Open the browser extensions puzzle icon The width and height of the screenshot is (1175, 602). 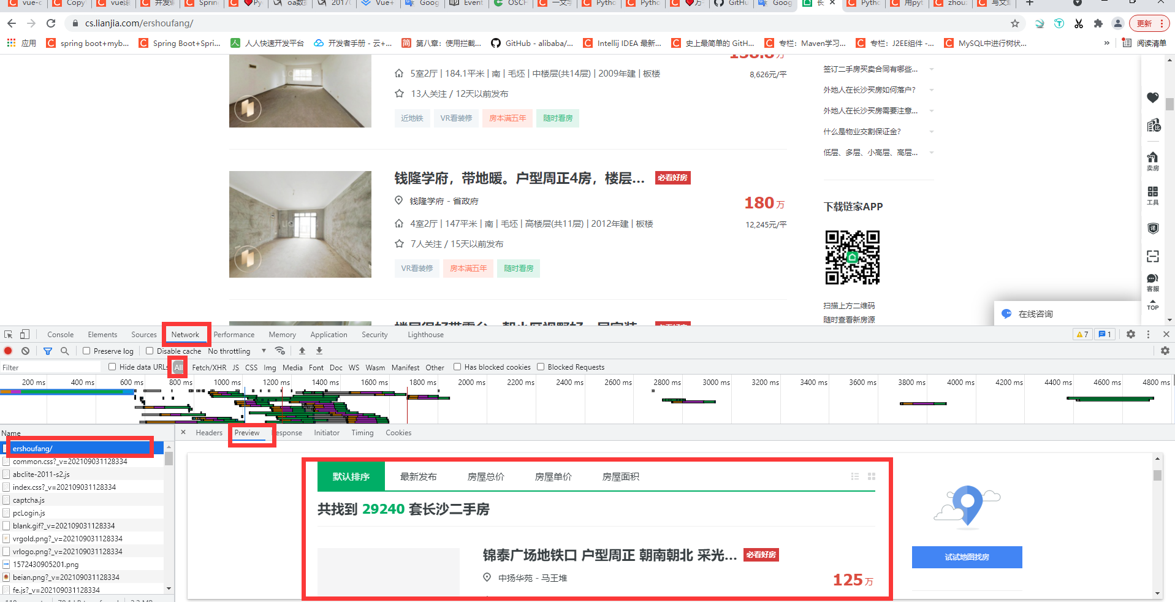[x=1098, y=23]
